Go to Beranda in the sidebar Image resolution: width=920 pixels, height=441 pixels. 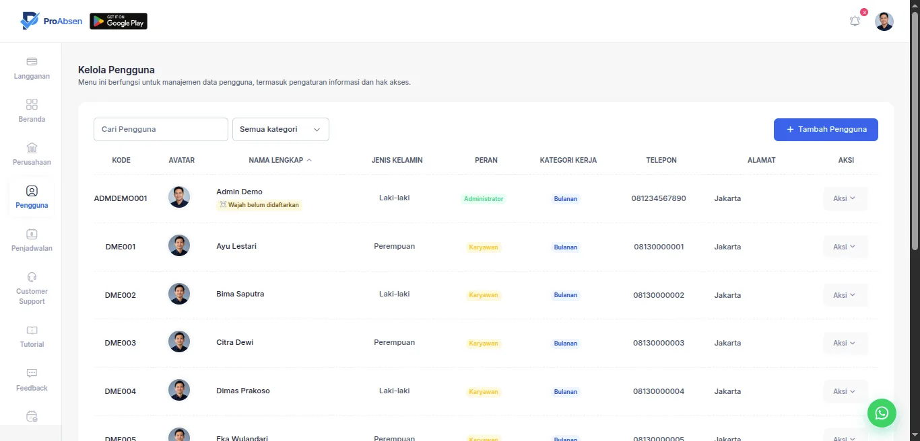click(32, 112)
